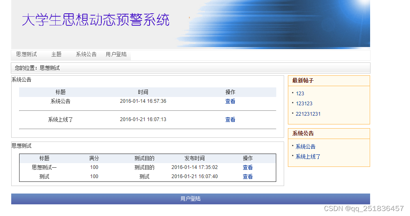
Task: Open the 思想测试 navigation menu item
Action: coord(26,54)
